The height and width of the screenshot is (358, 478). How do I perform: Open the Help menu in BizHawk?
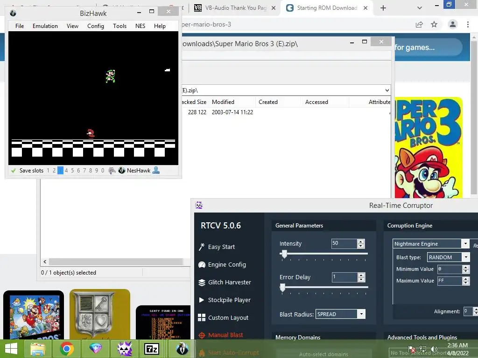(x=160, y=26)
